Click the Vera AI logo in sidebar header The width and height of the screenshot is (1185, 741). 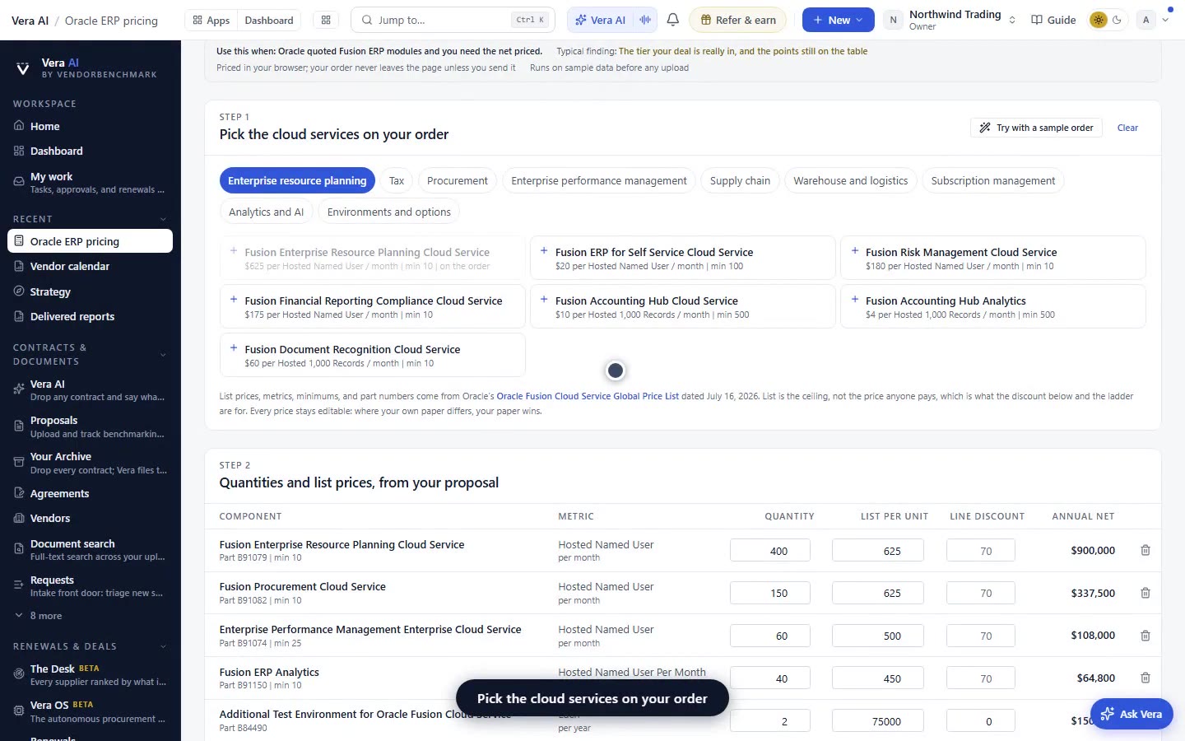(x=23, y=68)
